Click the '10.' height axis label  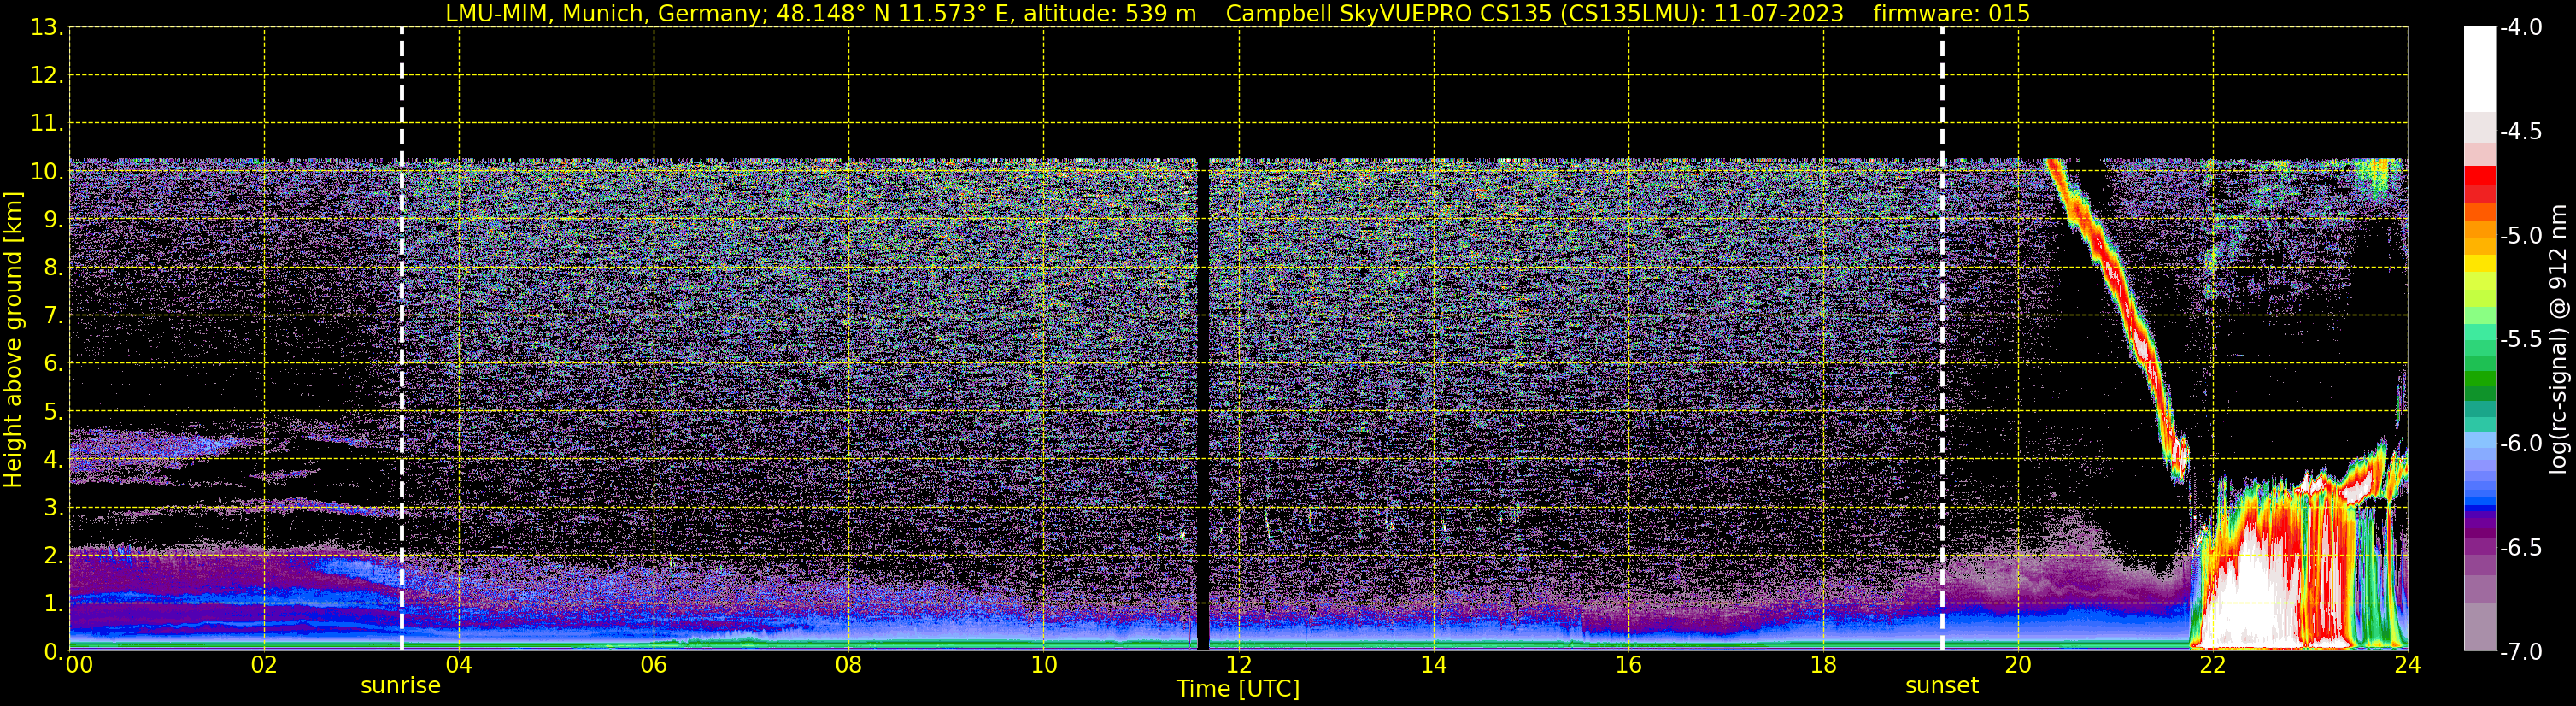[47, 172]
